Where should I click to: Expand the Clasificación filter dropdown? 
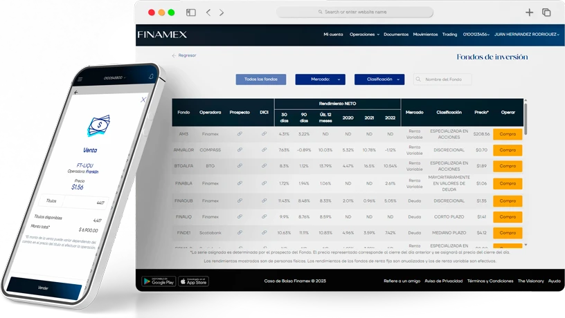(379, 79)
